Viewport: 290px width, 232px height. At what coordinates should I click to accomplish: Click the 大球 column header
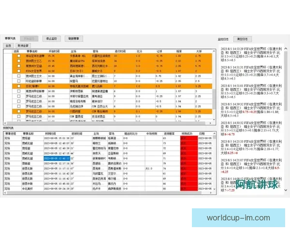click(199, 51)
